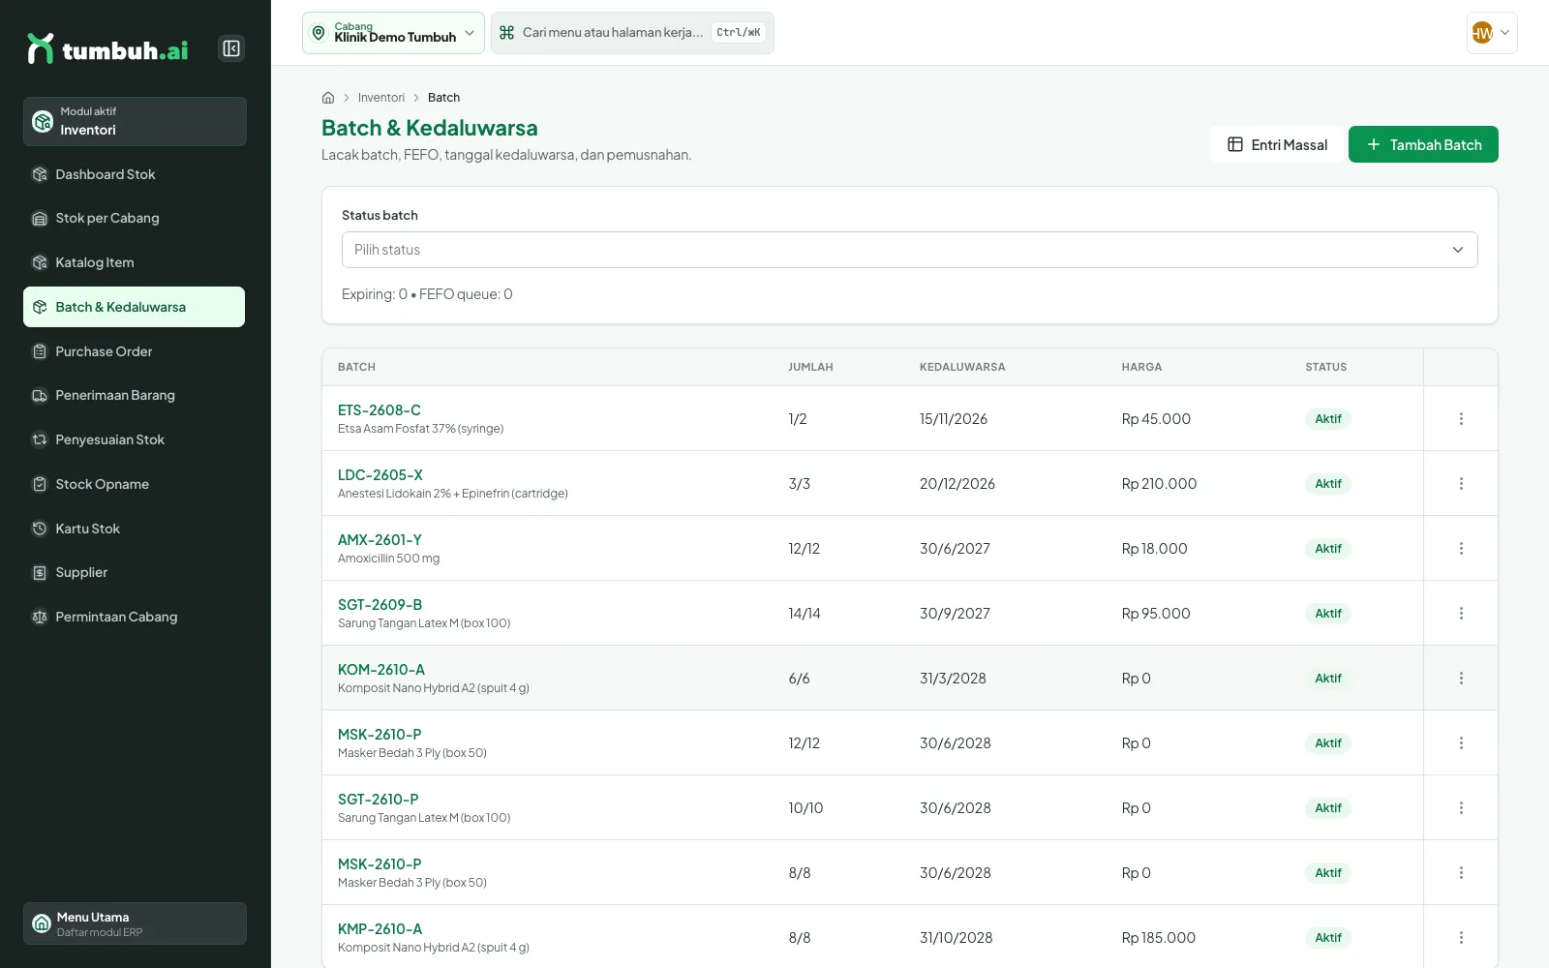Screen dimensions: 1549x968
Task: Open row actions for KOM-2610-A
Action: point(1461,679)
